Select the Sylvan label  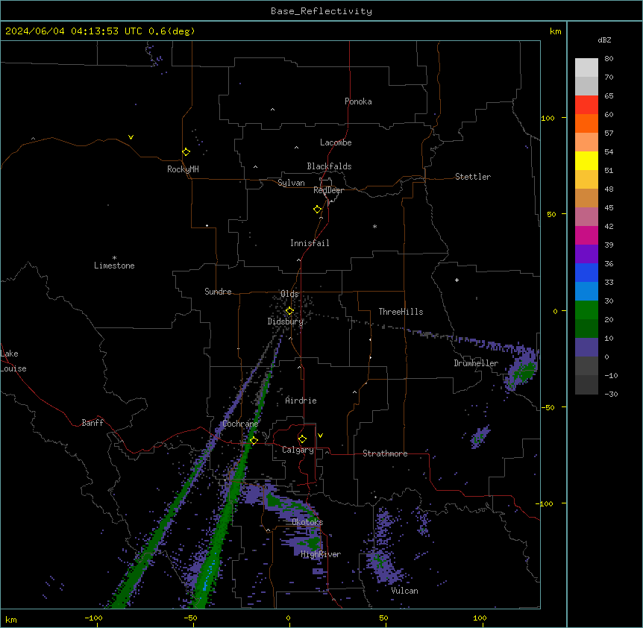pos(291,183)
